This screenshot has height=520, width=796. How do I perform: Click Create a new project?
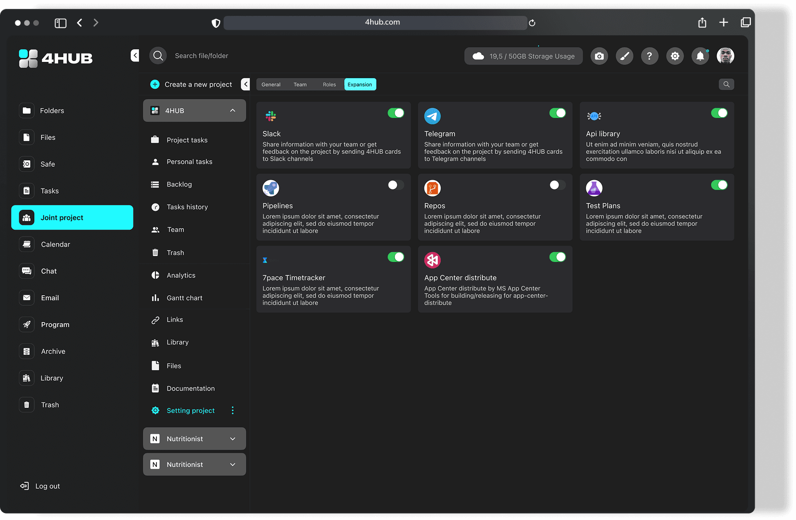pyautogui.click(x=191, y=85)
